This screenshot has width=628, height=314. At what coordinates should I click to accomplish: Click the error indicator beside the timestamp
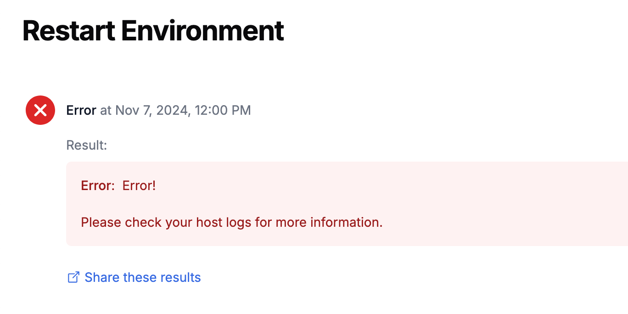click(40, 110)
